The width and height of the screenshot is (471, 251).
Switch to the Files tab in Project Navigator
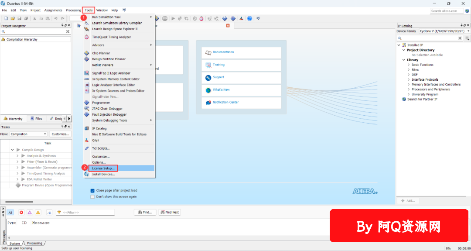click(36, 119)
